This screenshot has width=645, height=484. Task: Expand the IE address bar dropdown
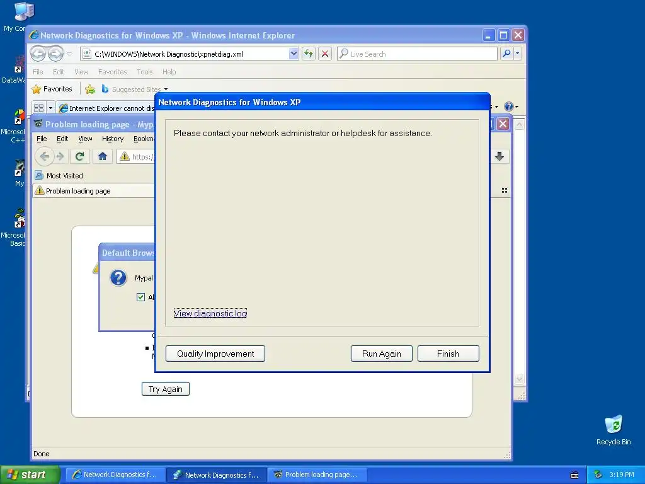coord(294,54)
